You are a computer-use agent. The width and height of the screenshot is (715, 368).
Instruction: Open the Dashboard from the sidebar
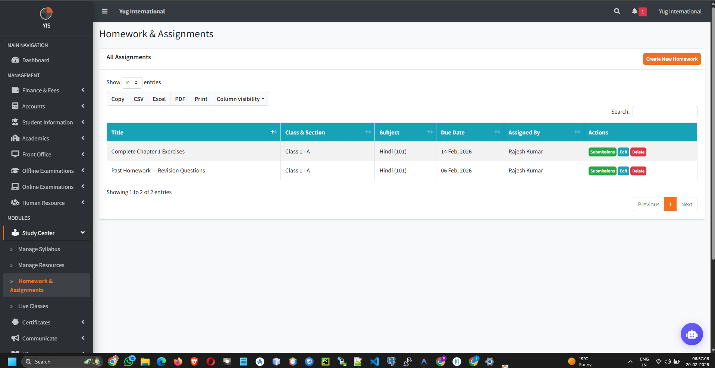pos(35,60)
